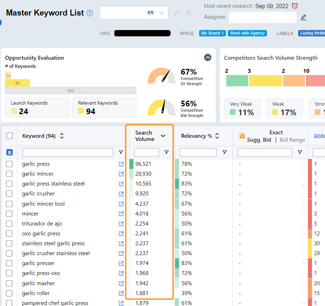325x306 pixels.
Task: Click the My Brand 1 space tag
Action: 213,33
